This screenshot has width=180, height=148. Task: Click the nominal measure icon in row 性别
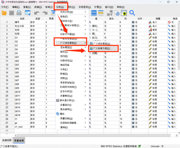[150, 34]
